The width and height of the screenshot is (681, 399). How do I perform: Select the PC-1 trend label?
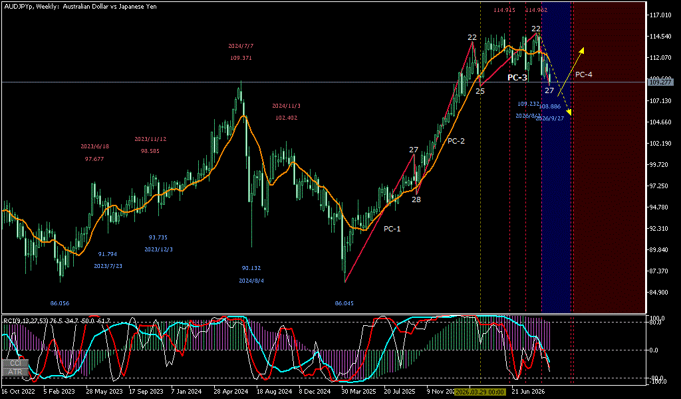(x=392, y=229)
